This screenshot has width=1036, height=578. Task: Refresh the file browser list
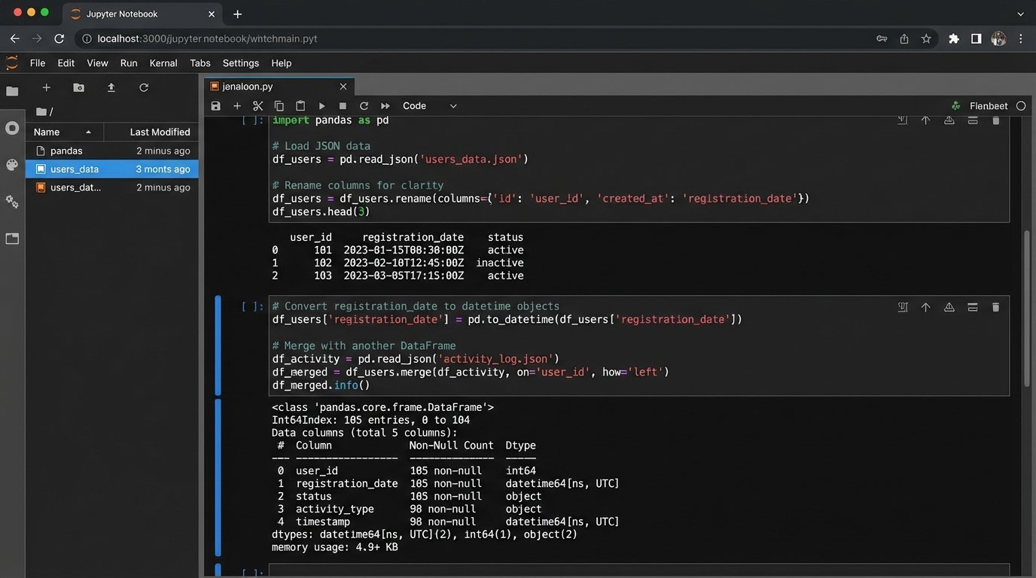[x=144, y=88]
